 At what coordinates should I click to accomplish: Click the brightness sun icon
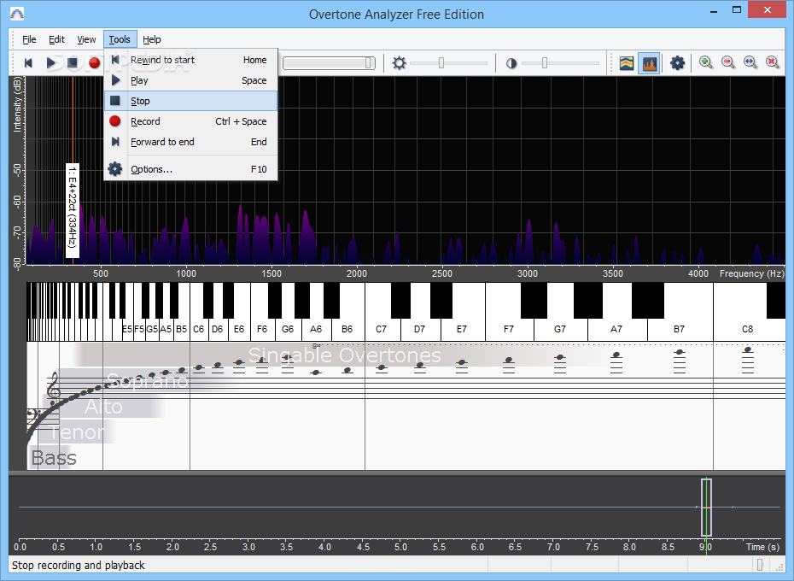click(399, 63)
